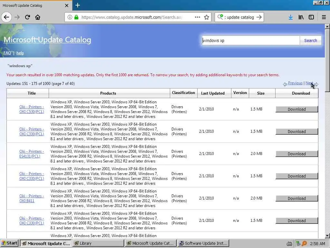Go back using the browser back arrow

pos(6,17)
